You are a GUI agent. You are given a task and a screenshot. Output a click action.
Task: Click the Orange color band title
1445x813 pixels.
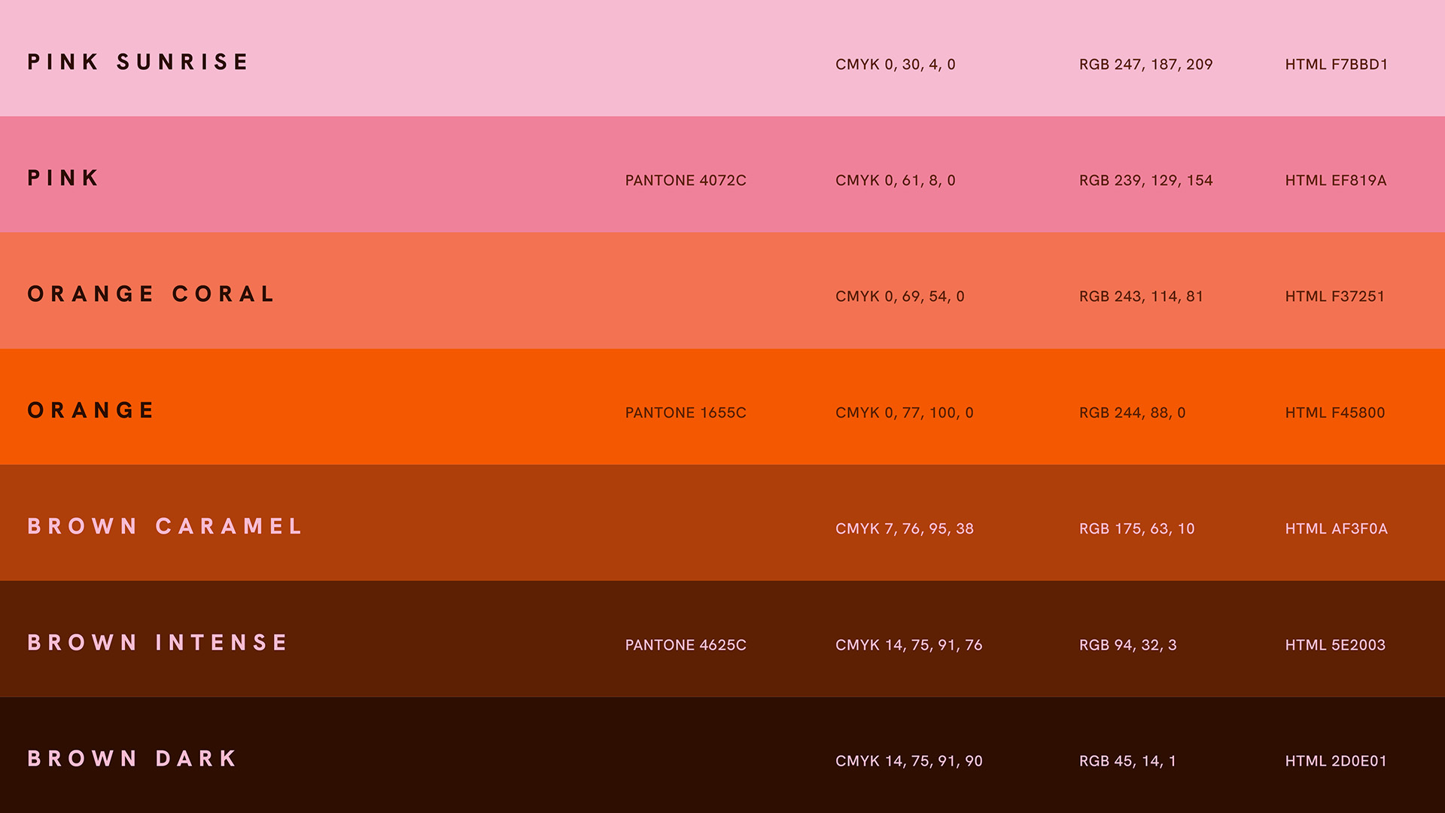(x=91, y=410)
